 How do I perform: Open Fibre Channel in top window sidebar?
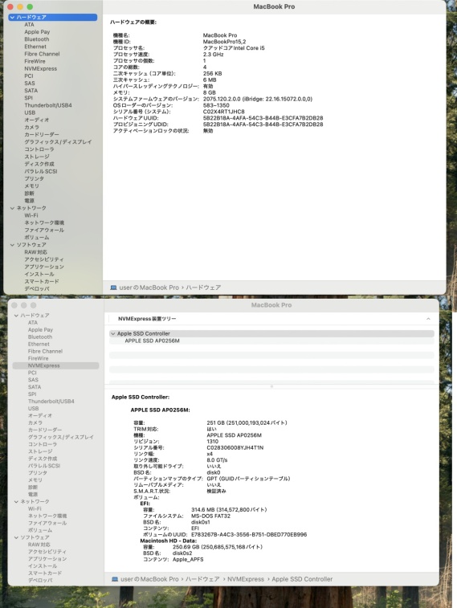42,54
